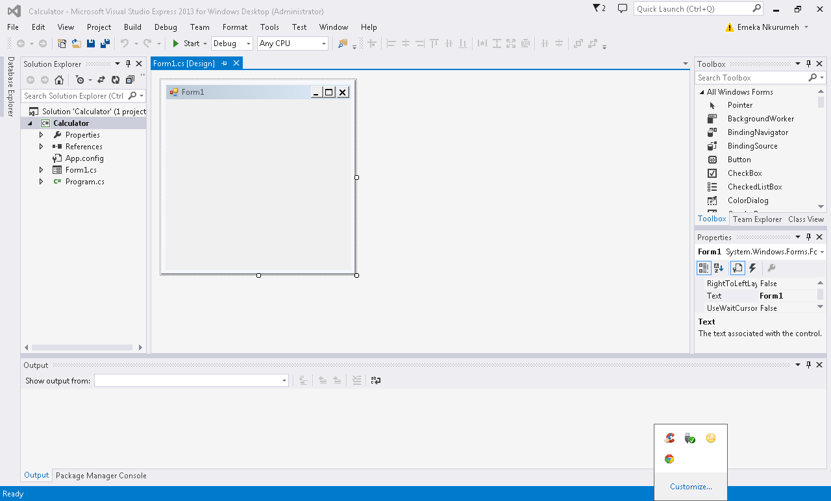The height and width of the screenshot is (501, 831).
Task: Click the Save All toolbar icon
Action: pyautogui.click(x=105, y=43)
